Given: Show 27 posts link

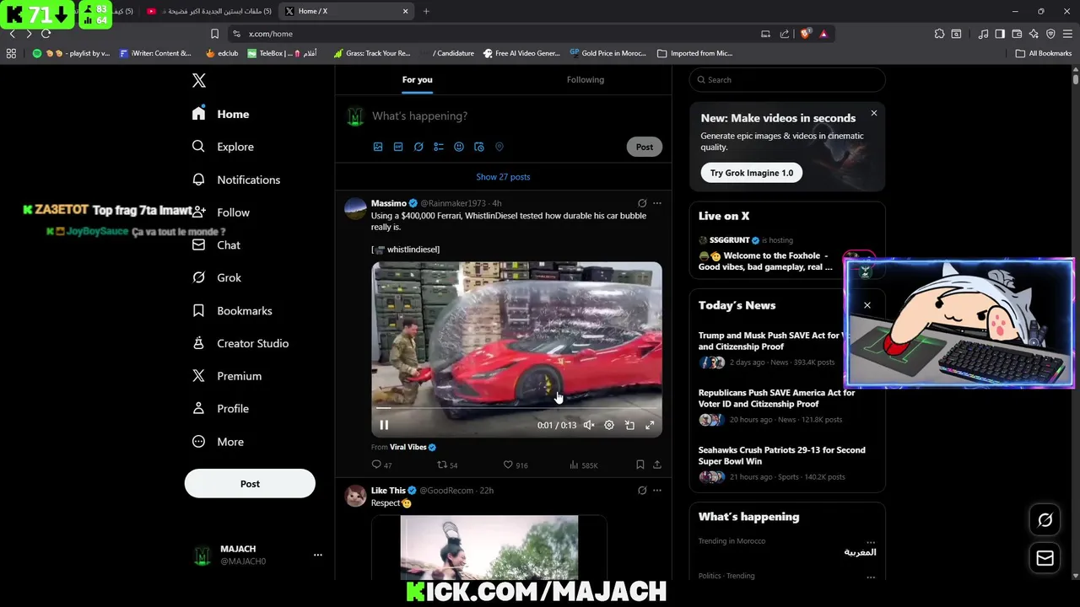Looking at the screenshot, I should point(503,177).
